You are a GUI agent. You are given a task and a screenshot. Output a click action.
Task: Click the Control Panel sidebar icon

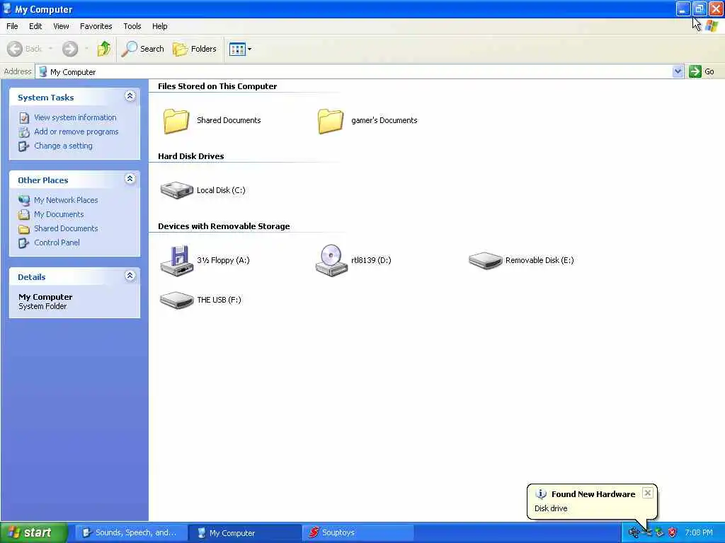click(24, 243)
